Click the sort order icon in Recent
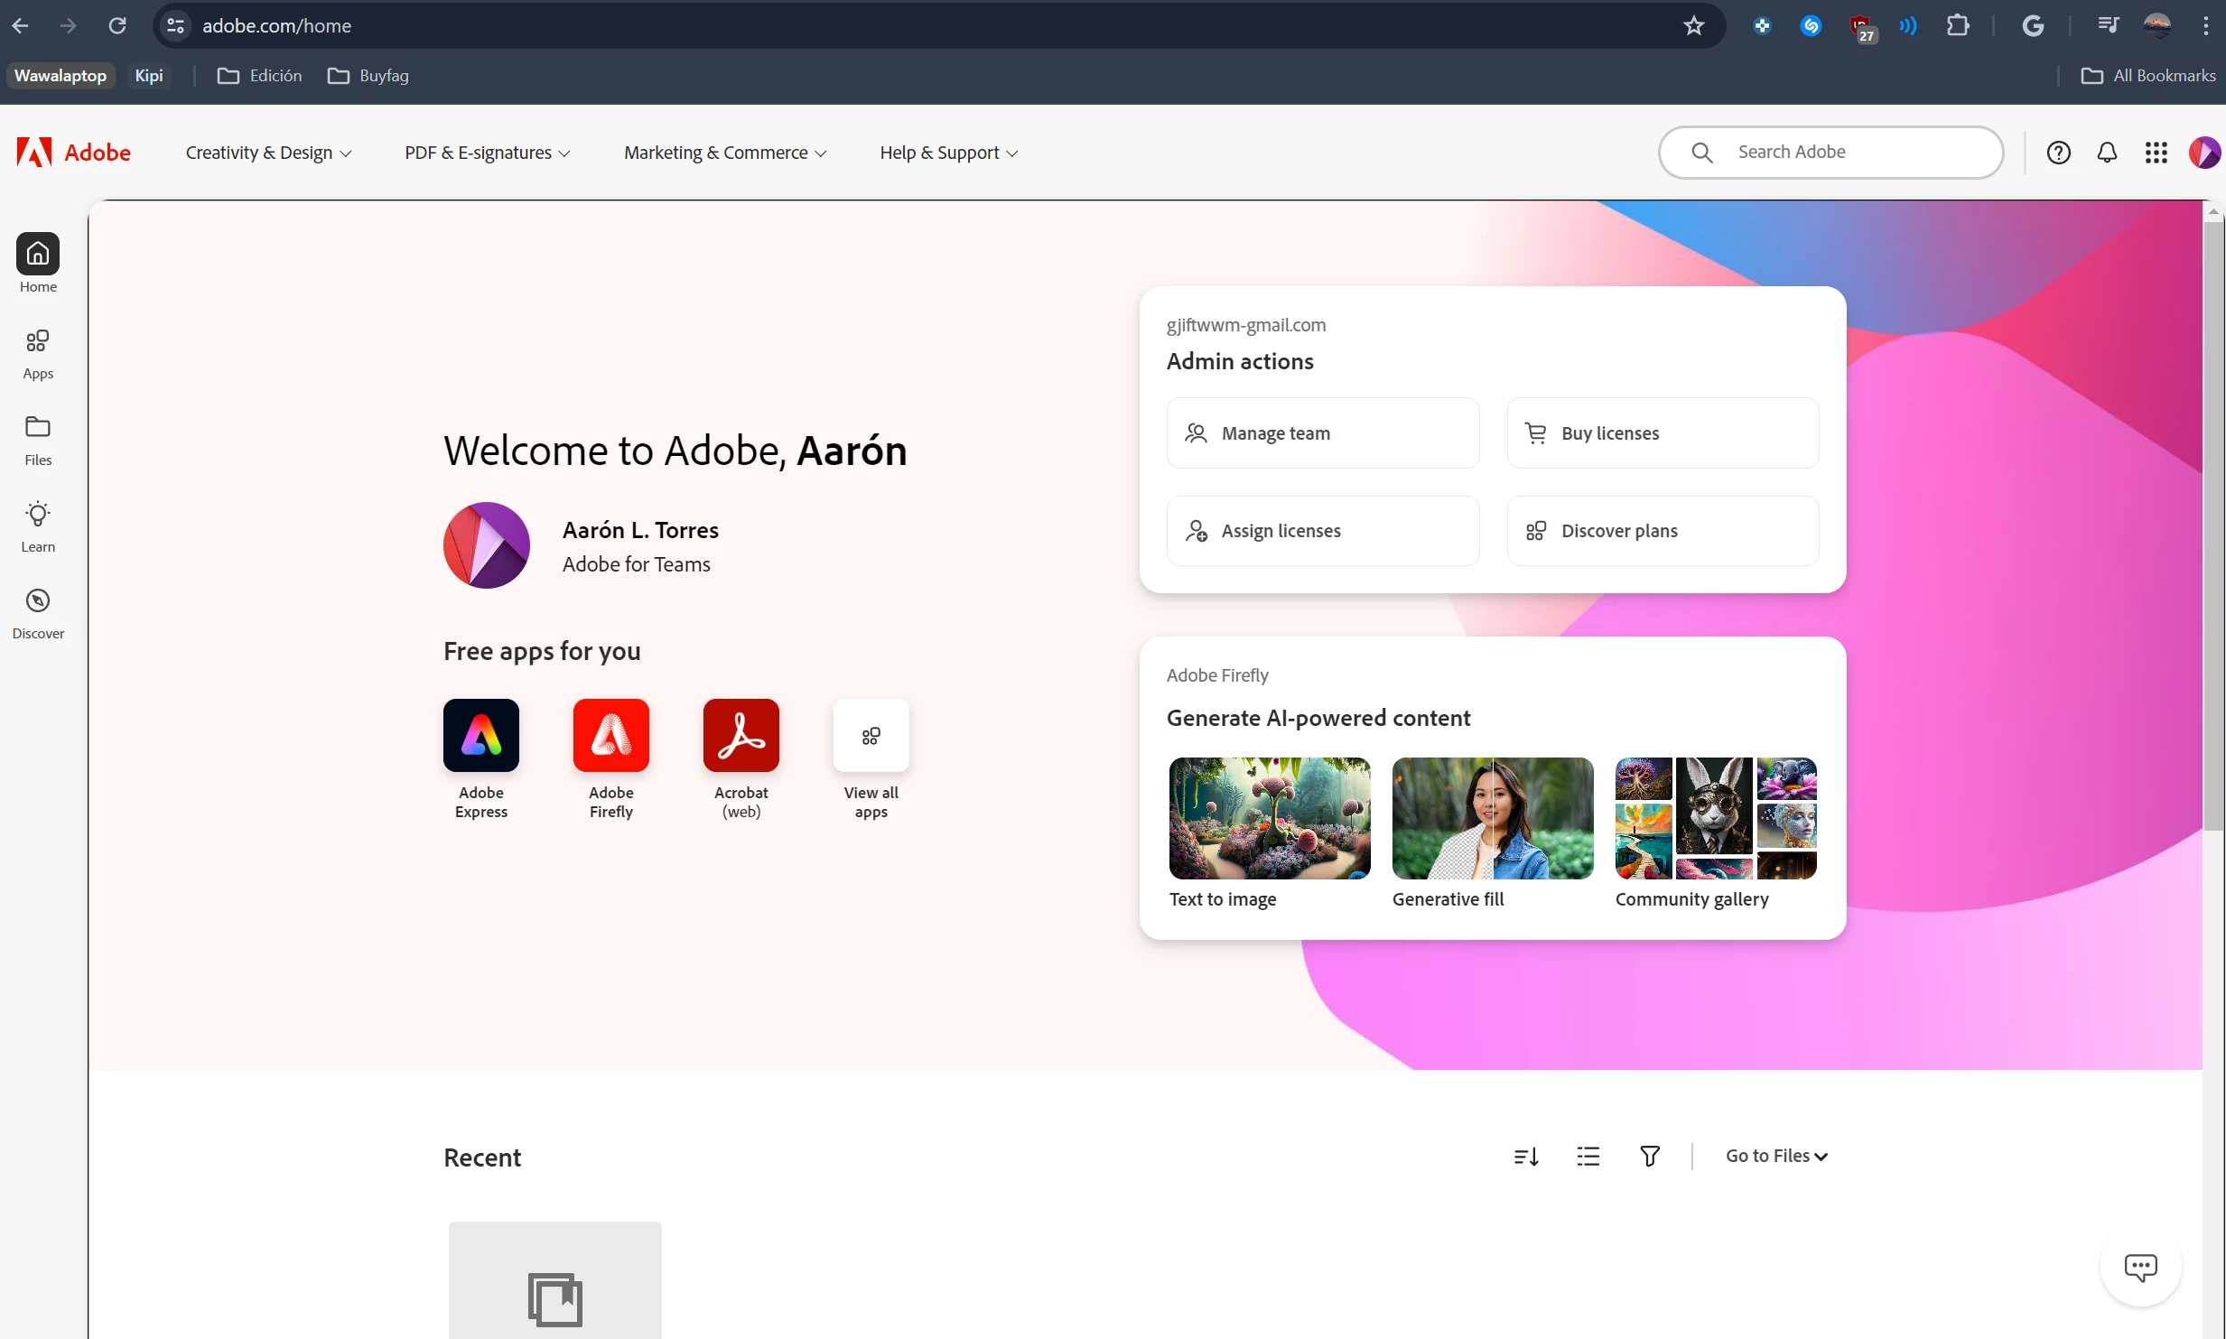Image resolution: width=2226 pixels, height=1339 pixels. [1525, 1156]
